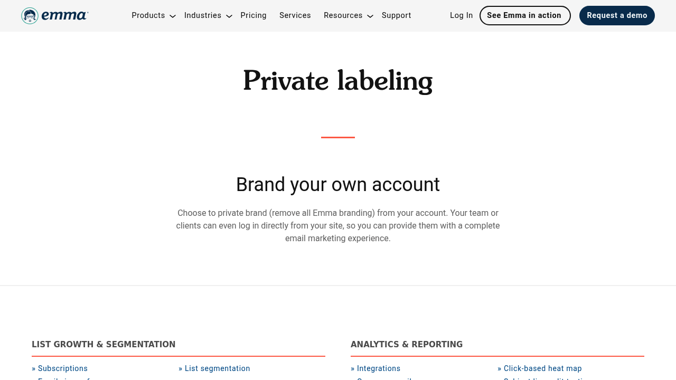The height and width of the screenshot is (380, 676).
Task: Open the Integrations feature link
Action: (379, 368)
